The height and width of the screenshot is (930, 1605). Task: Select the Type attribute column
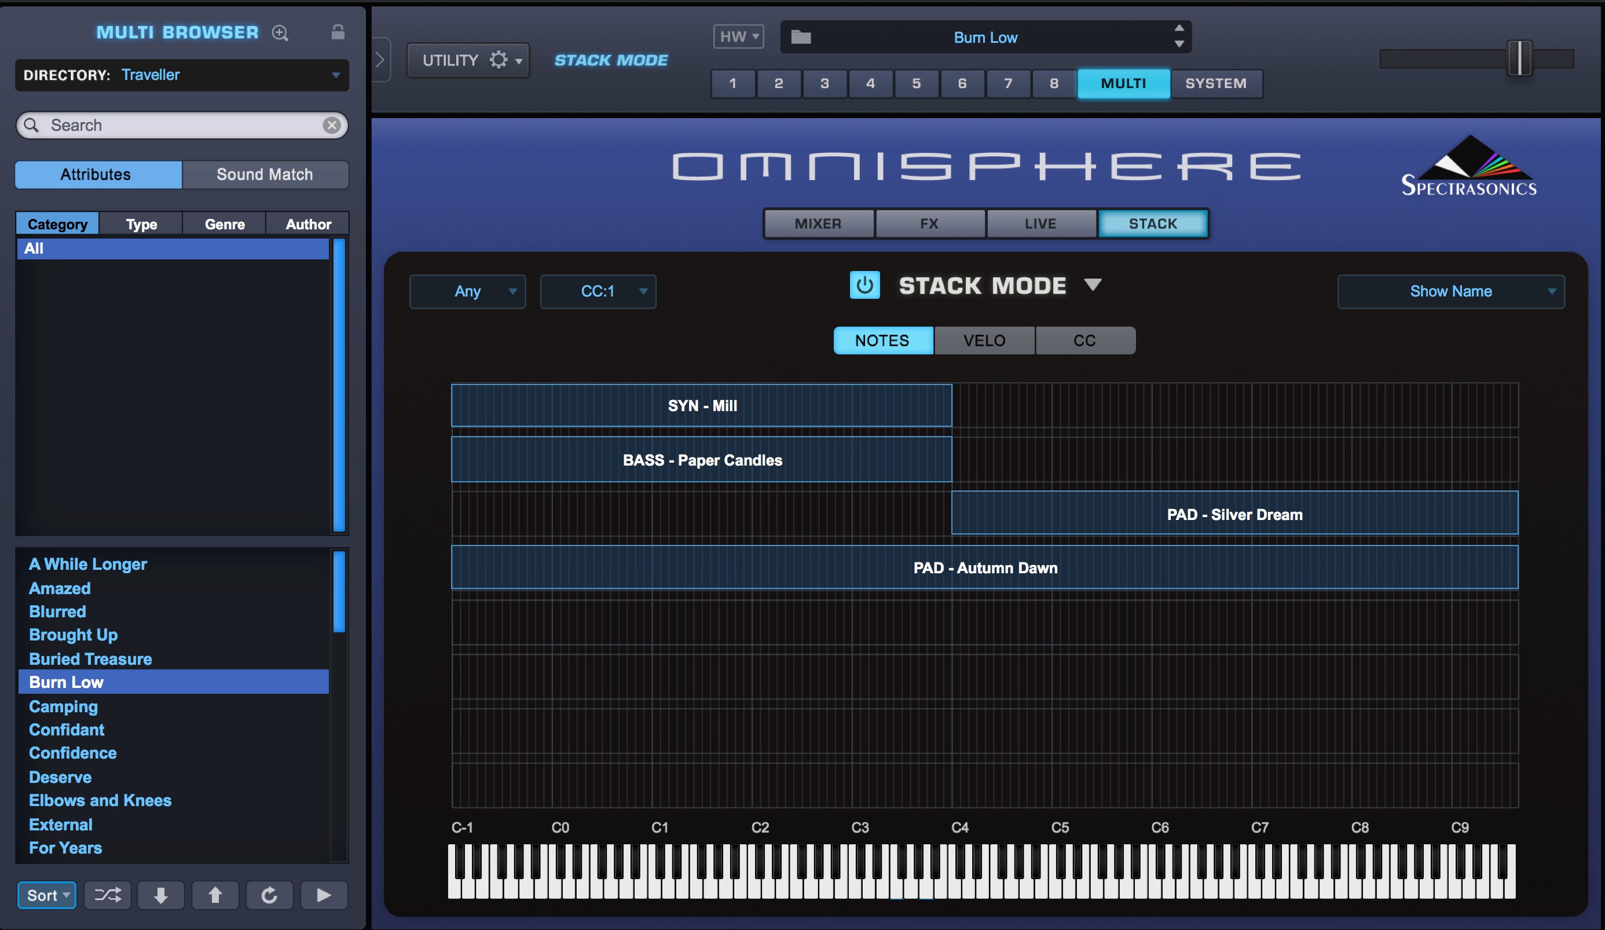pyautogui.click(x=141, y=224)
